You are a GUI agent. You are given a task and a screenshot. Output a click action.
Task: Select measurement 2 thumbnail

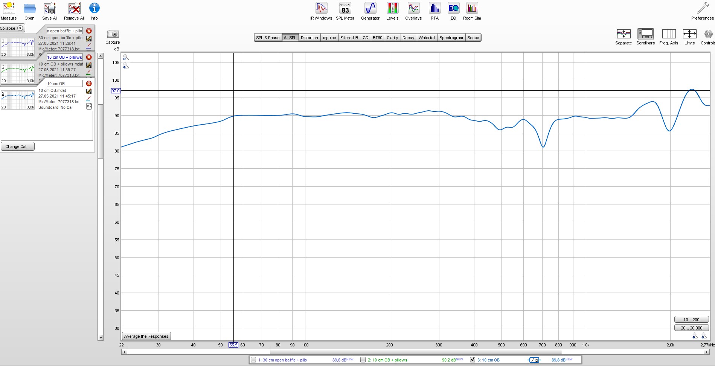[x=18, y=73]
